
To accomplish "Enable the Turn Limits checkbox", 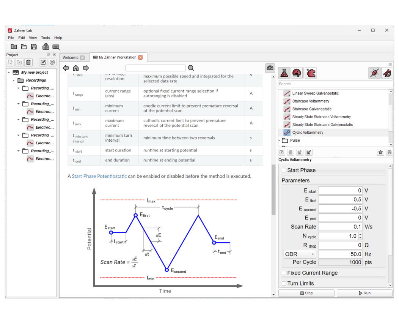I will (284, 283).
